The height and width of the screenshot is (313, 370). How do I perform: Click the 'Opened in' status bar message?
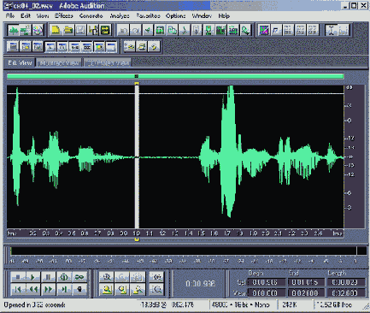pos(34,305)
